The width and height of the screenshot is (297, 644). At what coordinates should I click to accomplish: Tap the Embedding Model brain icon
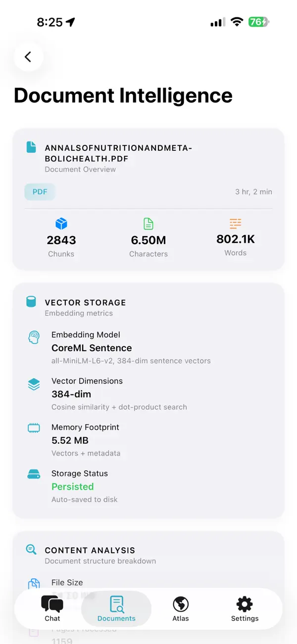point(33,337)
